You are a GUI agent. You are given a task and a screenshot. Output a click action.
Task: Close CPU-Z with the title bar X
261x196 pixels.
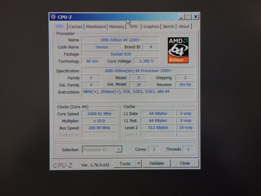click(196, 17)
